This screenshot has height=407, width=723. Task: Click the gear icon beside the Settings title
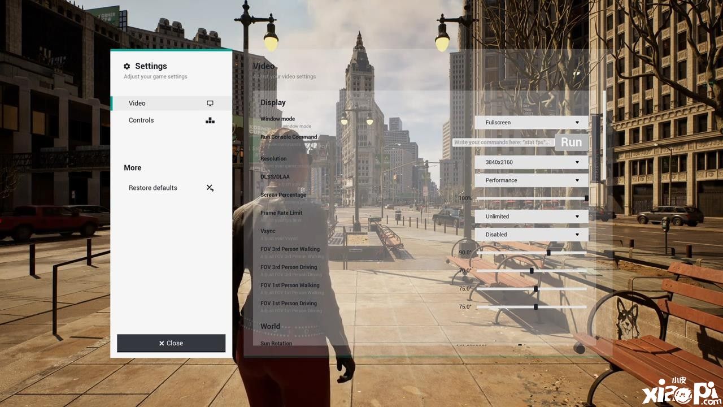pyautogui.click(x=127, y=66)
